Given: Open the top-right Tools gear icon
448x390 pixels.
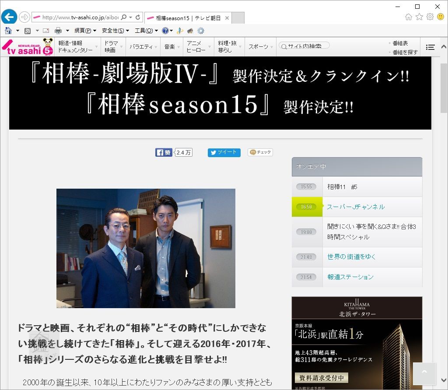Looking at the screenshot, I should point(430,17).
